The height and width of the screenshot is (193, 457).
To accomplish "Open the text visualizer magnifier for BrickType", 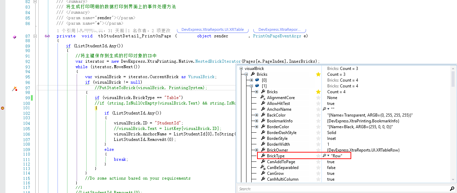I will click(x=324, y=156).
